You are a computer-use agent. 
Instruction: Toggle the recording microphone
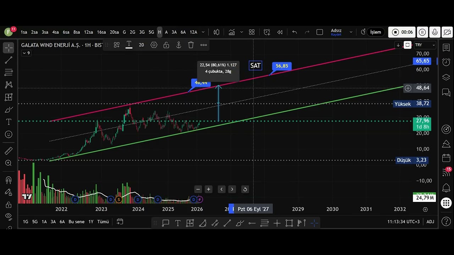[434, 32]
